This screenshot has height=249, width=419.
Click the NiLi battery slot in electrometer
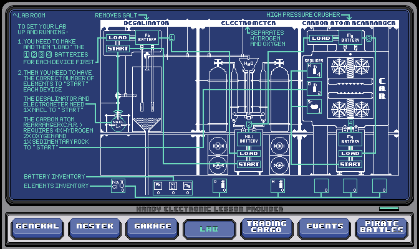249,140
